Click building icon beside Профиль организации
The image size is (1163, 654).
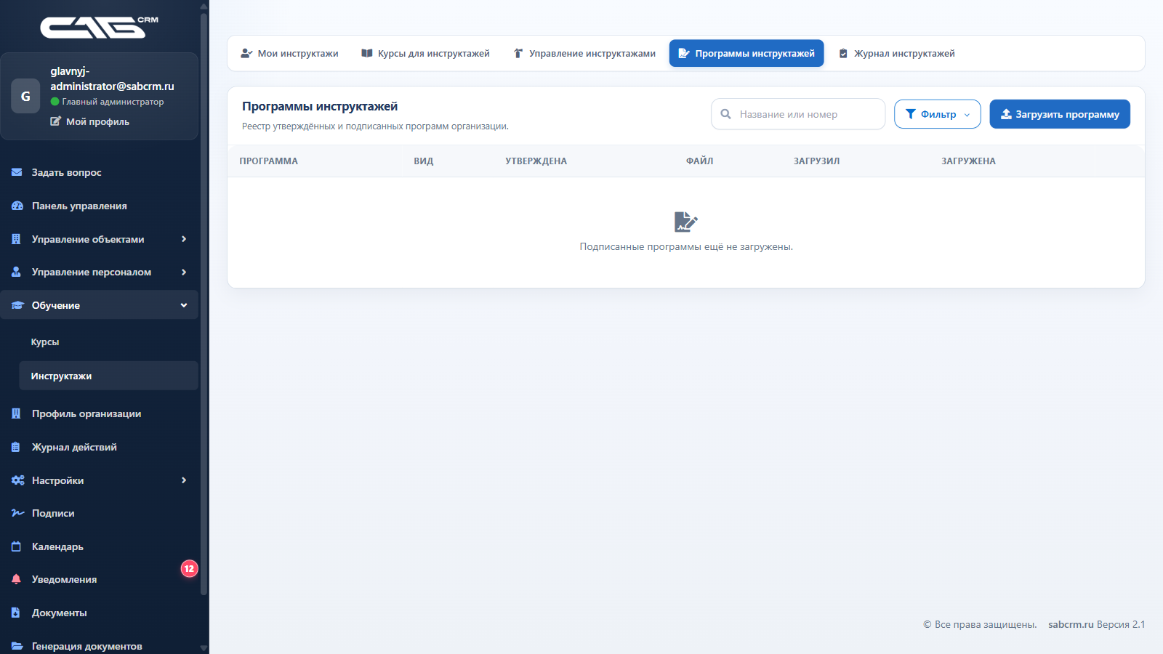tap(16, 413)
